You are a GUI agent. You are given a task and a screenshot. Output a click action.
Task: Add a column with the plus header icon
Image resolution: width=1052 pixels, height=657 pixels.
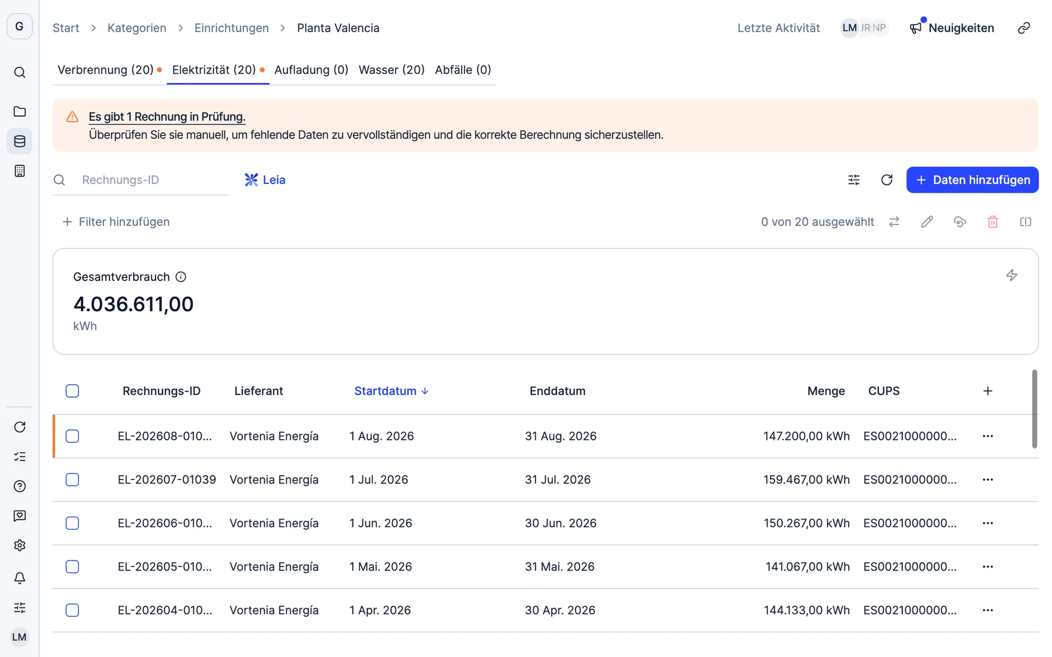[988, 391]
